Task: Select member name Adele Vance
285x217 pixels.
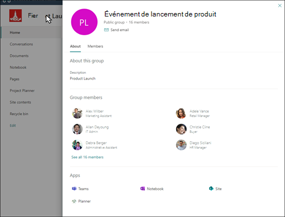Action: click(x=199, y=111)
